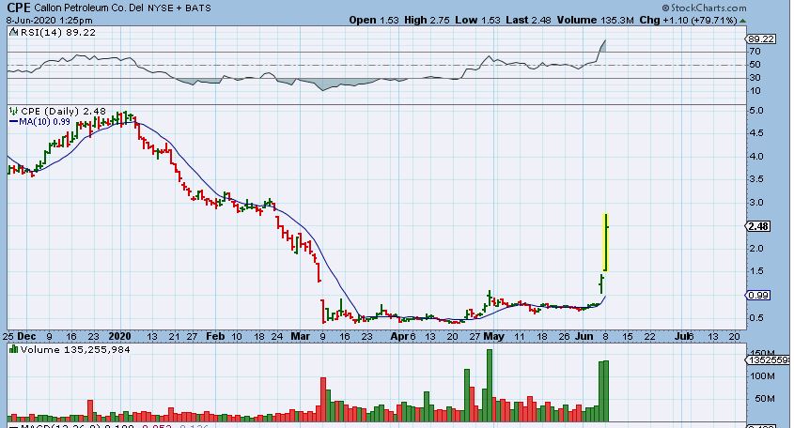Viewport: 794px width, 428px height.
Task: Click the 8-Jun-2020 1:25pm timestamp
Action: [50, 21]
